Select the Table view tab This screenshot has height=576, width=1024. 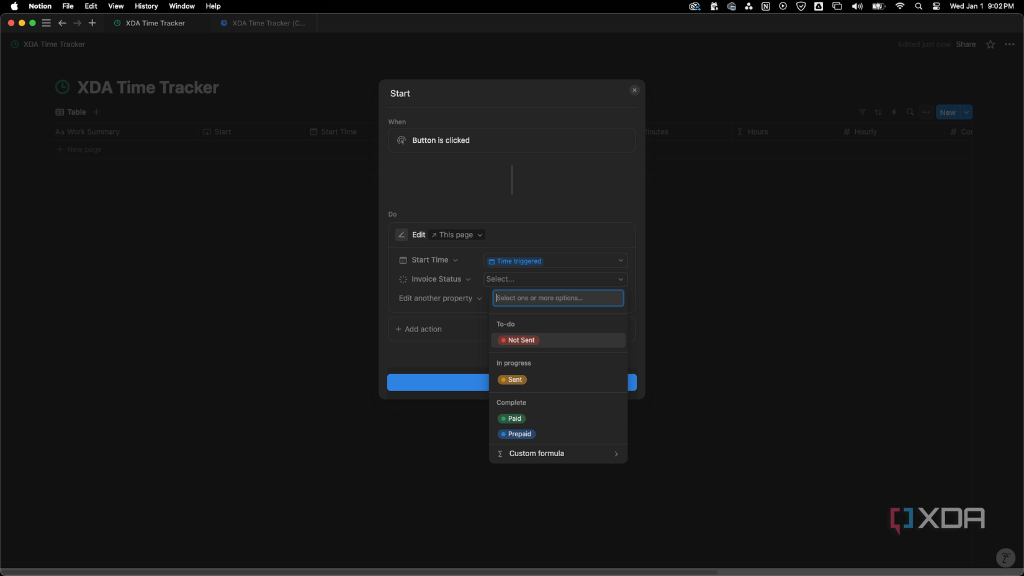tap(71, 112)
